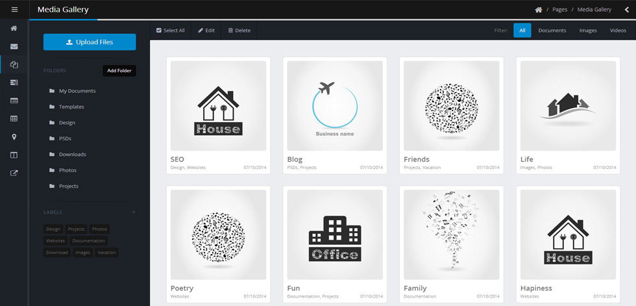Image resolution: width=636 pixels, height=306 pixels.
Task: Select the All filter tab
Action: 522,31
